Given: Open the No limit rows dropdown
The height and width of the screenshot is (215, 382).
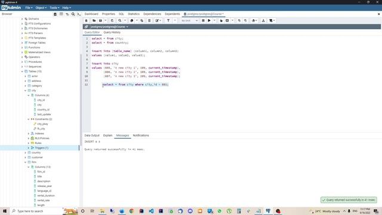Looking at the screenshot, I should click(190, 21).
